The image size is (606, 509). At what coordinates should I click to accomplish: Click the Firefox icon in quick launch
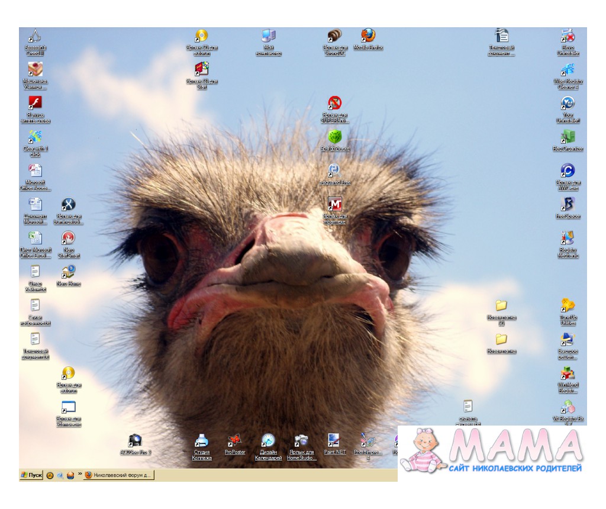70,475
